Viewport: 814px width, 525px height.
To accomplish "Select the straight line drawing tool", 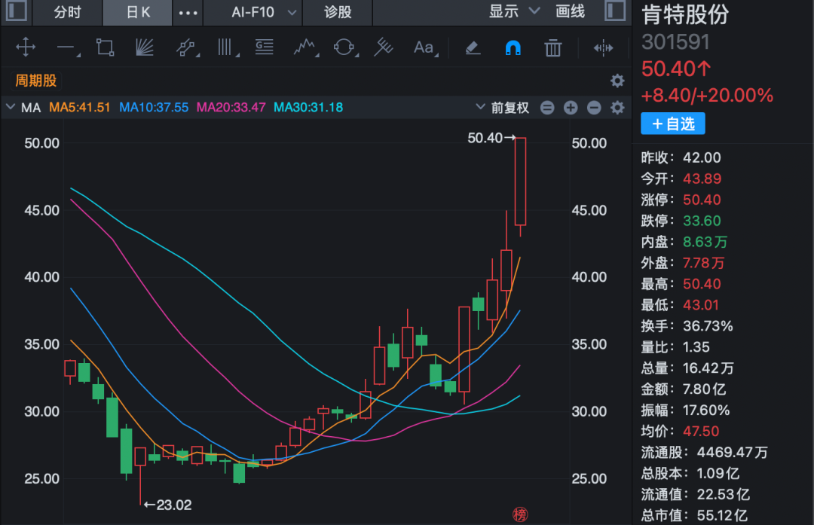I will click(x=66, y=48).
